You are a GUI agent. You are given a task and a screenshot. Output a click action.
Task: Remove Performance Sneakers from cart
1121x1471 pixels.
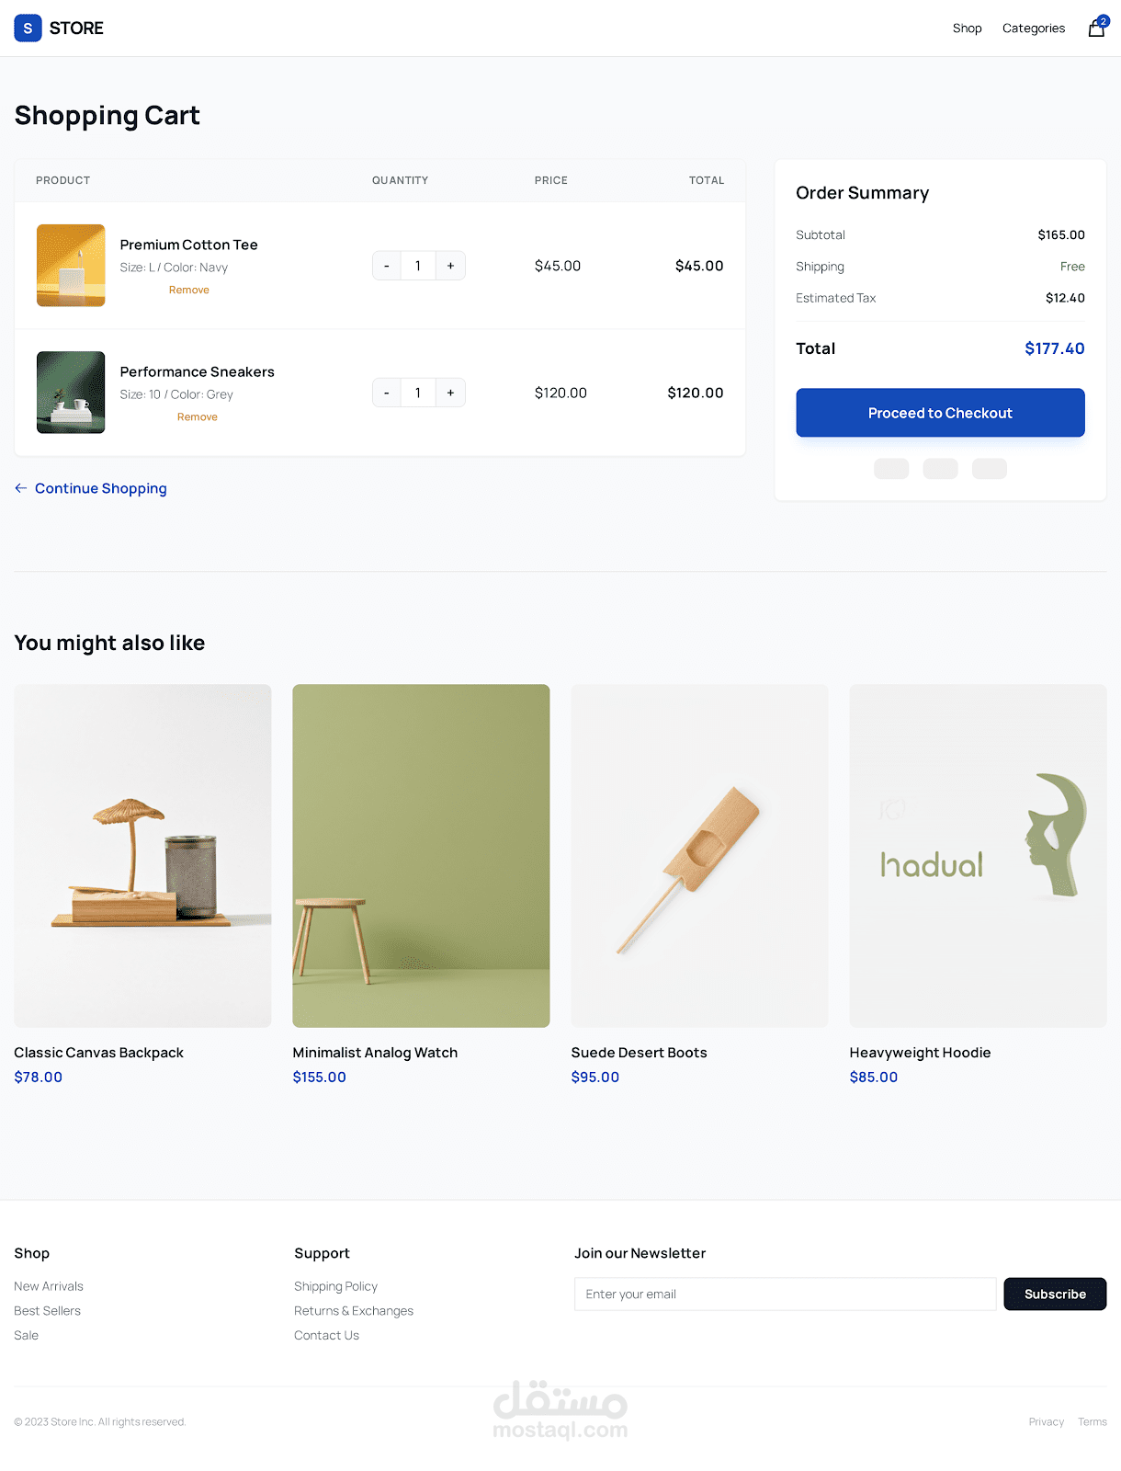coord(198,416)
